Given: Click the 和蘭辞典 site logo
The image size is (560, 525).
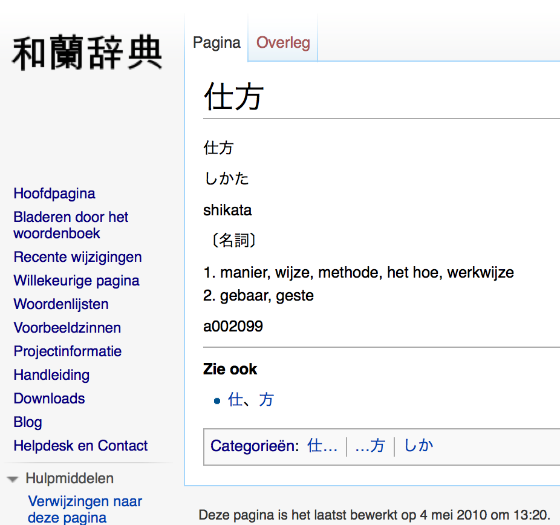Looking at the screenshot, I should click(87, 53).
